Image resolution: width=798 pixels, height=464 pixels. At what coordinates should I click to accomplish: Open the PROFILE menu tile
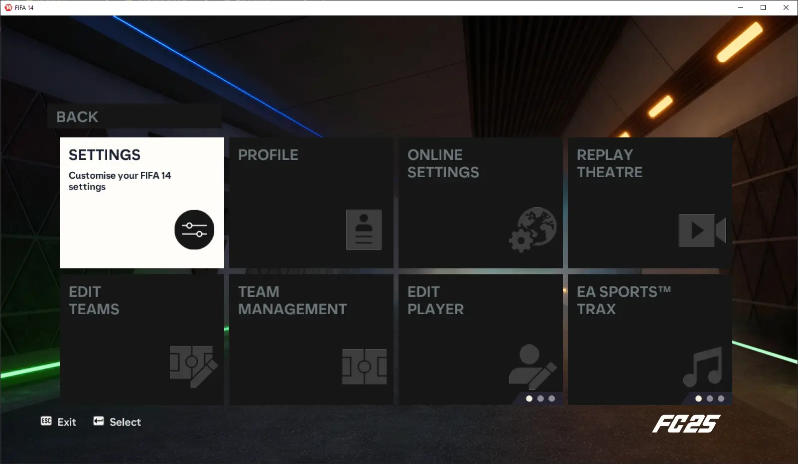coord(311,203)
